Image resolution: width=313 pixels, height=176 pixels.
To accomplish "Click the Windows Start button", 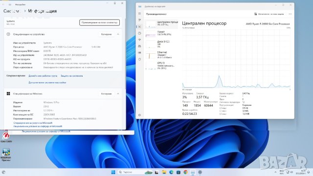I will [x=113, y=172].
